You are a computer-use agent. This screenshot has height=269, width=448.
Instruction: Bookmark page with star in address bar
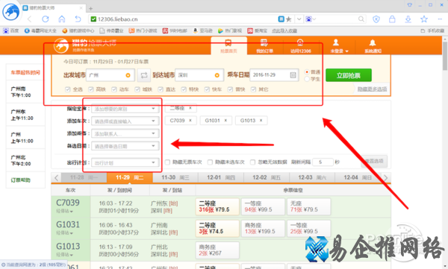288,19
